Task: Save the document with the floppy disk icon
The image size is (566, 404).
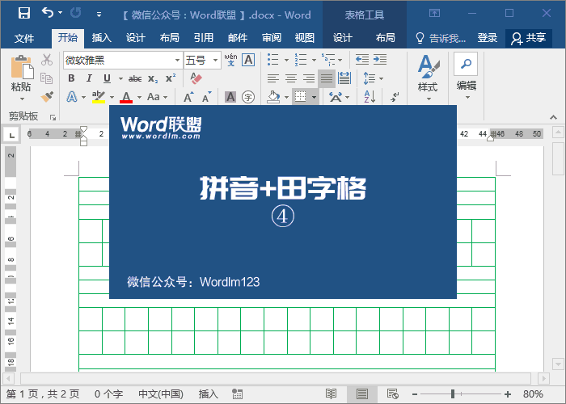Action: point(23,14)
